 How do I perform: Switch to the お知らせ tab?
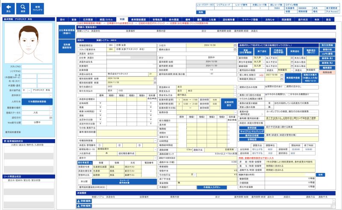click(x=270, y=20)
